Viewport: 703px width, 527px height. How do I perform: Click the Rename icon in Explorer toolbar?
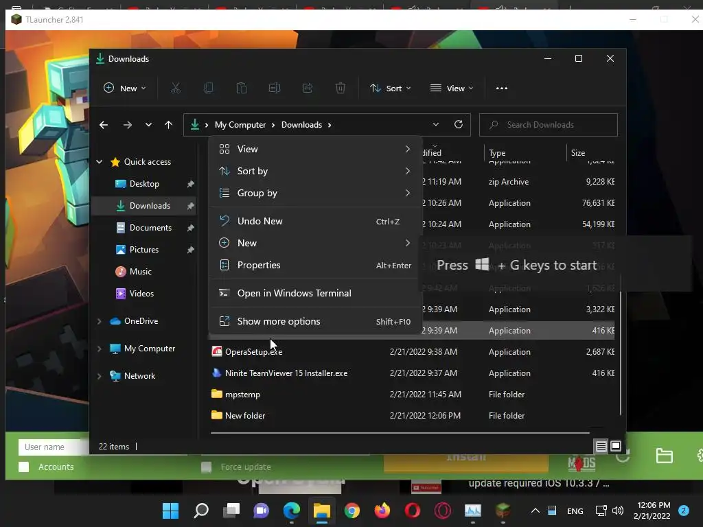275,89
